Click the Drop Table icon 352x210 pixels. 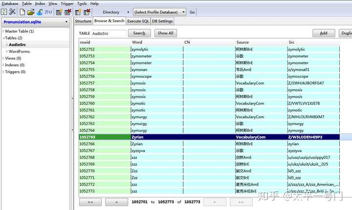pos(68,12)
